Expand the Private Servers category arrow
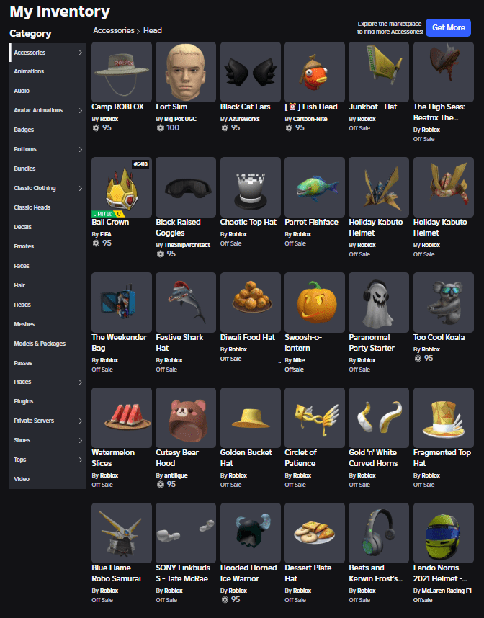This screenshot has height=618, width=484. [x=81, y=421]
